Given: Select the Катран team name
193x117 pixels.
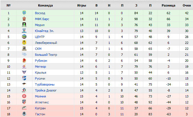Looking at the screenshot, I should tap(40, 108).
